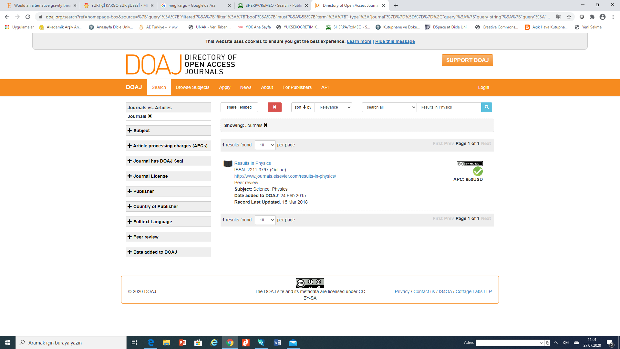Open bottom results per page dropdown
Screen dimensions: 620x349
pyautogui.click(x=265, y=220)
